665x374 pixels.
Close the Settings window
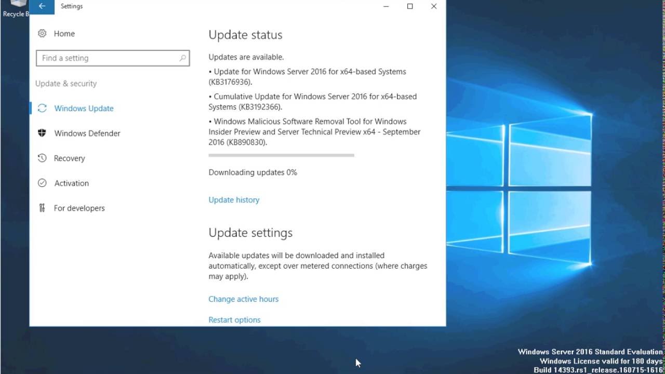tap(434, 6)
